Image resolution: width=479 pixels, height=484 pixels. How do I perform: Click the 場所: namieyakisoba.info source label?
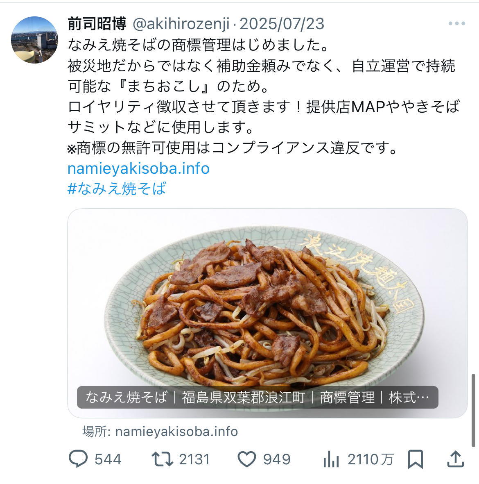(x=160, y=432)
